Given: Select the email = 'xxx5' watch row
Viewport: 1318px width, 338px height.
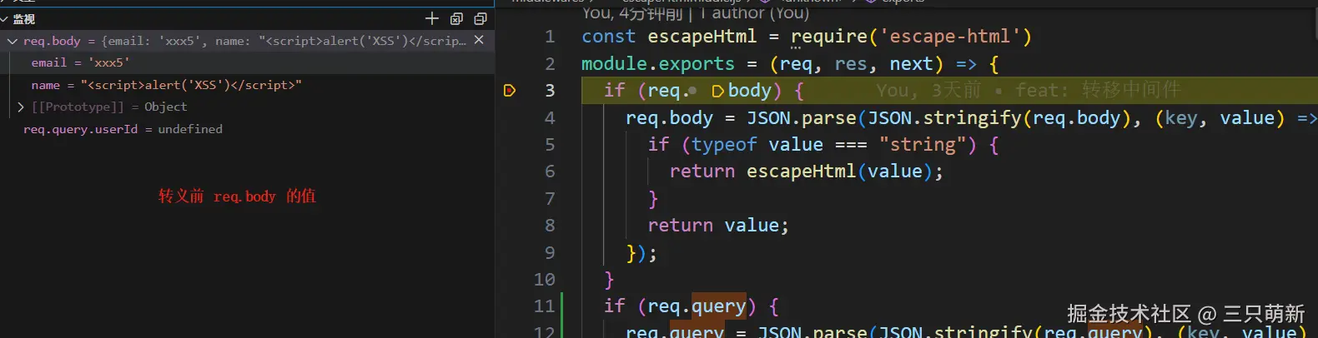Looking at the screenshot, I should click(247, 62).
